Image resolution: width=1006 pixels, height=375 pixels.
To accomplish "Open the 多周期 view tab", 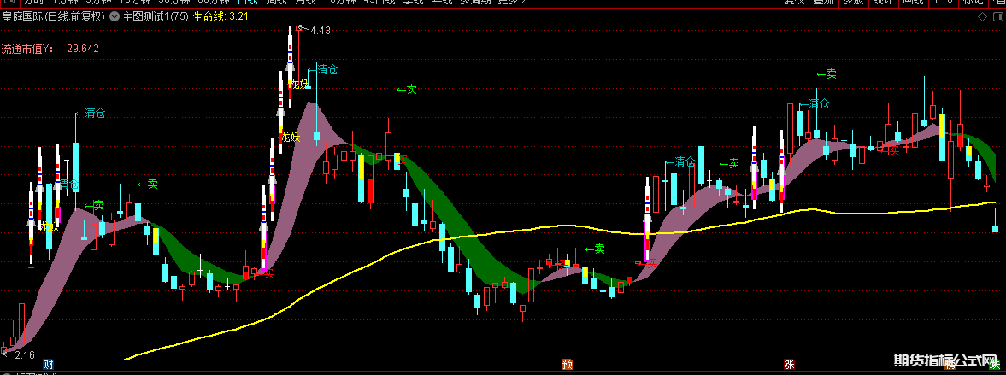I will [x=477, y=2].
